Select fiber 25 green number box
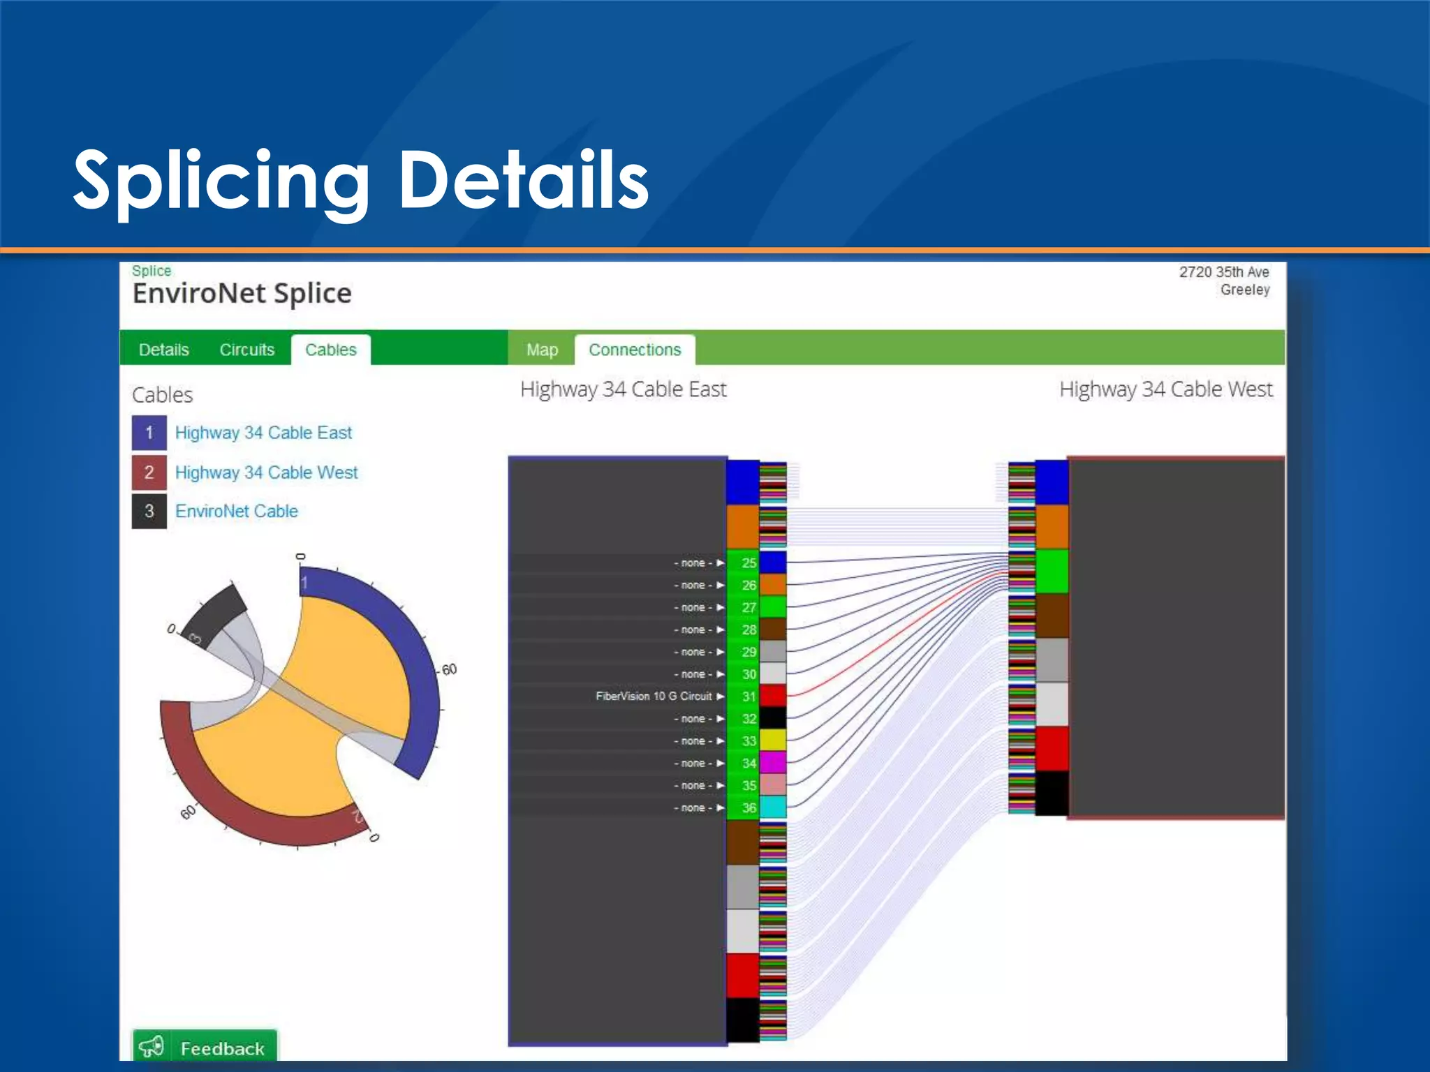 click(x=747, y=563)
